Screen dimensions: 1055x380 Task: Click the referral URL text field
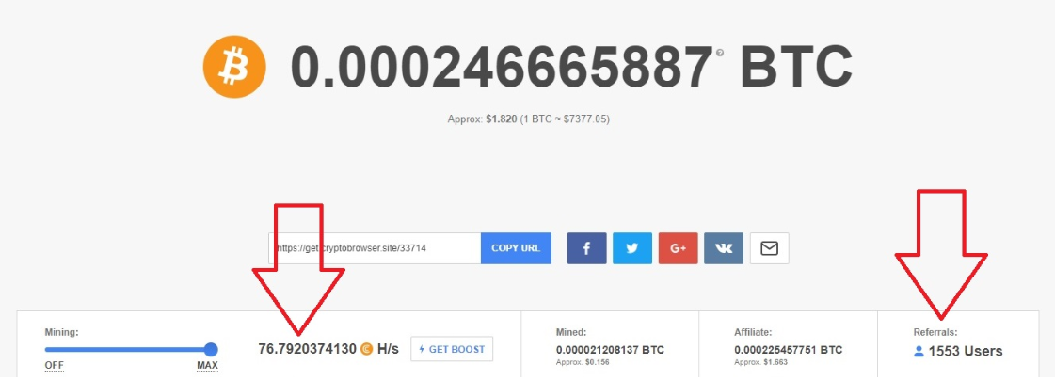tap(375, 248)
